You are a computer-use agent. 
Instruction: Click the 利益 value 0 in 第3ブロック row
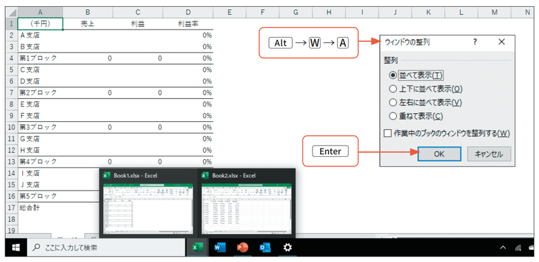tap(137, 127)
